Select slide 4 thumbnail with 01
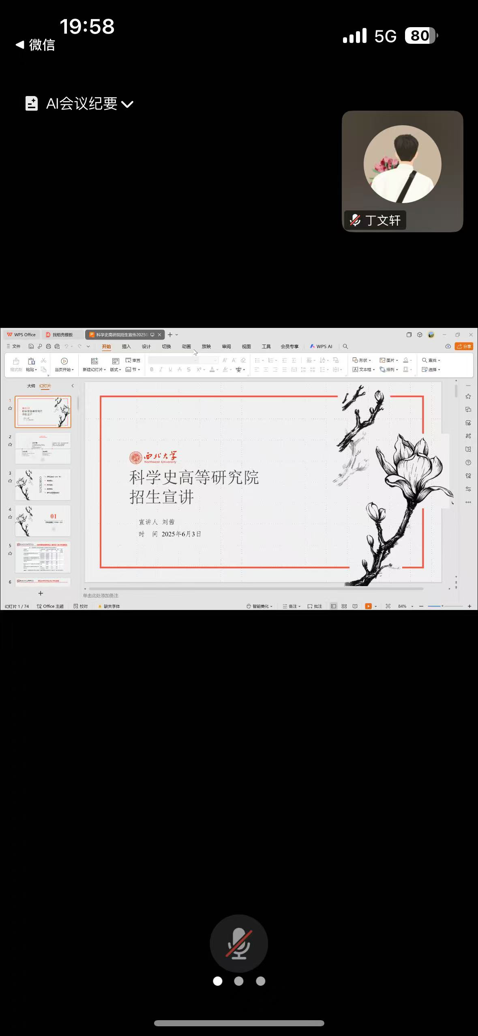 point(43,520)
